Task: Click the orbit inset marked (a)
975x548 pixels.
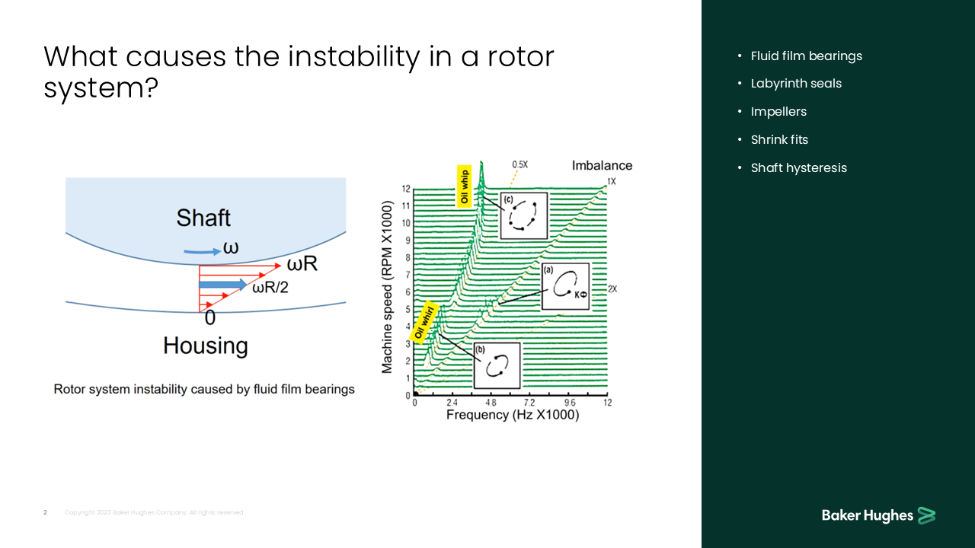Action: 565,287
